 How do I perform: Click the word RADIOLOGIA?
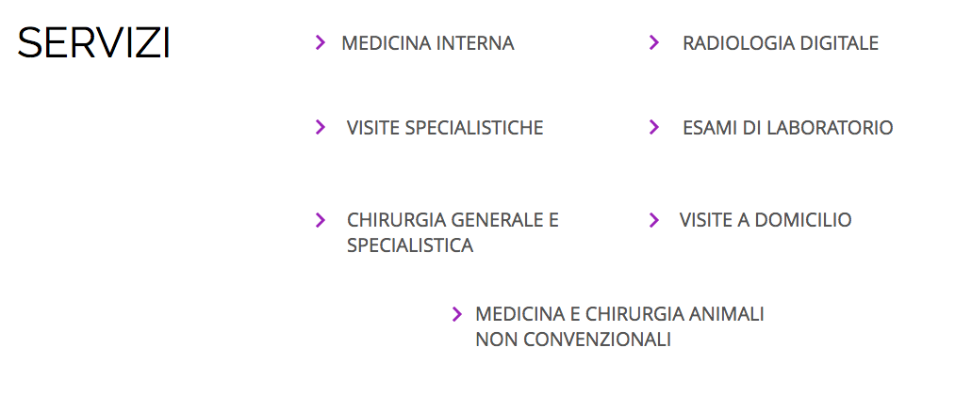pyautogui.click(x=737, y=43)
